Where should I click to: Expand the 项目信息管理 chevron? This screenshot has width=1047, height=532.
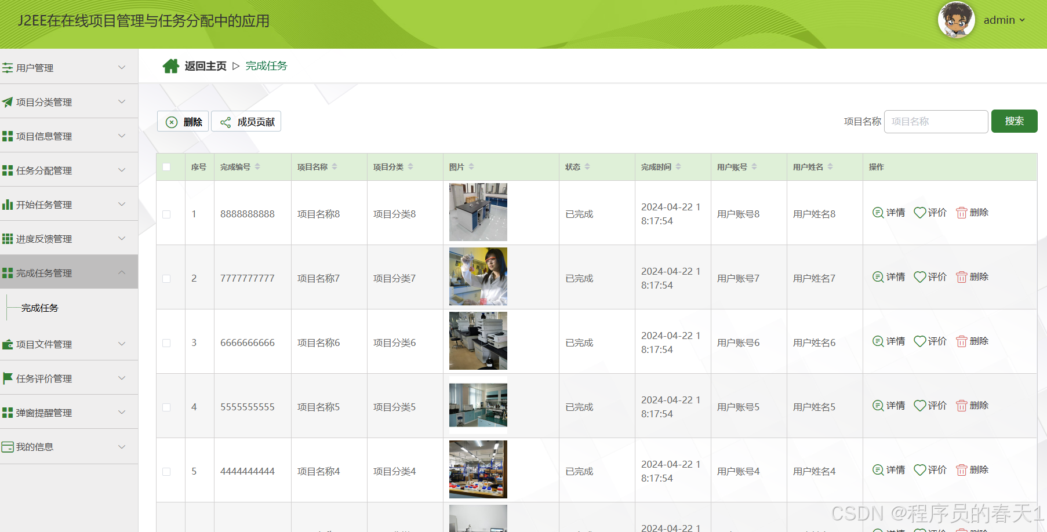(x=122, y=136)
